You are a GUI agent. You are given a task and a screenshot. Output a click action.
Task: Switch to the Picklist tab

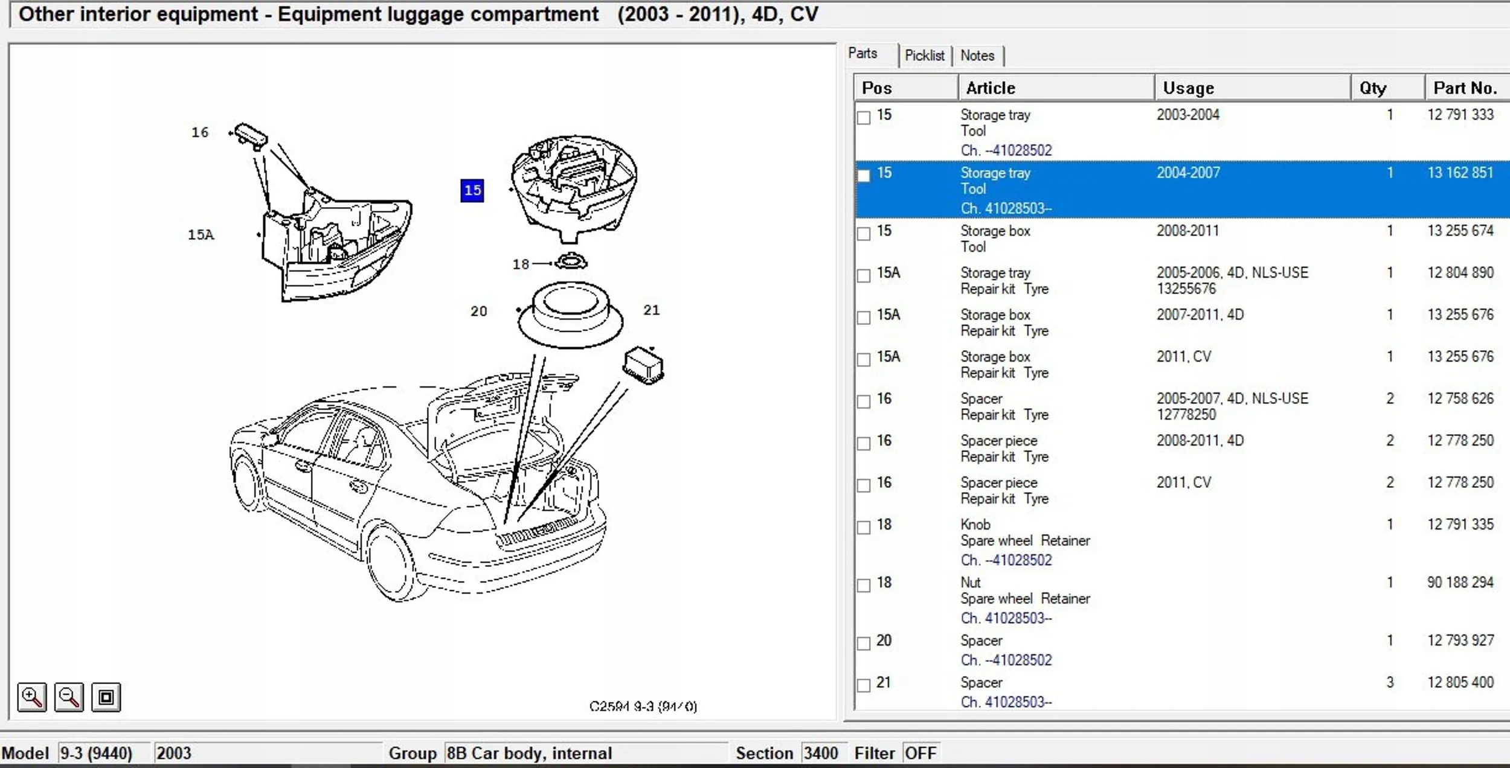tap(924, 56)
